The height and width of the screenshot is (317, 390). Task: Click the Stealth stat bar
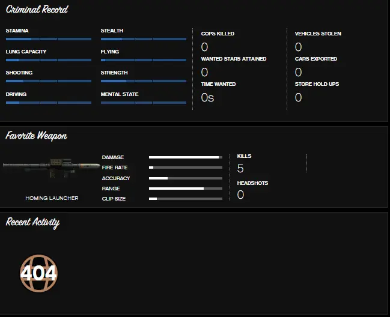144,39
